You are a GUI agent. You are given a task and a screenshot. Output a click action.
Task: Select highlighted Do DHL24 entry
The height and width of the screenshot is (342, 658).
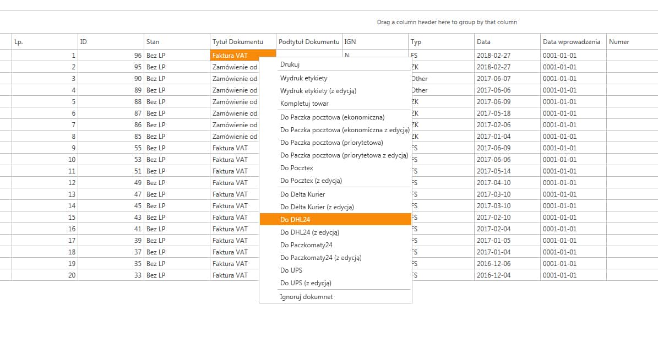[335, 220]
